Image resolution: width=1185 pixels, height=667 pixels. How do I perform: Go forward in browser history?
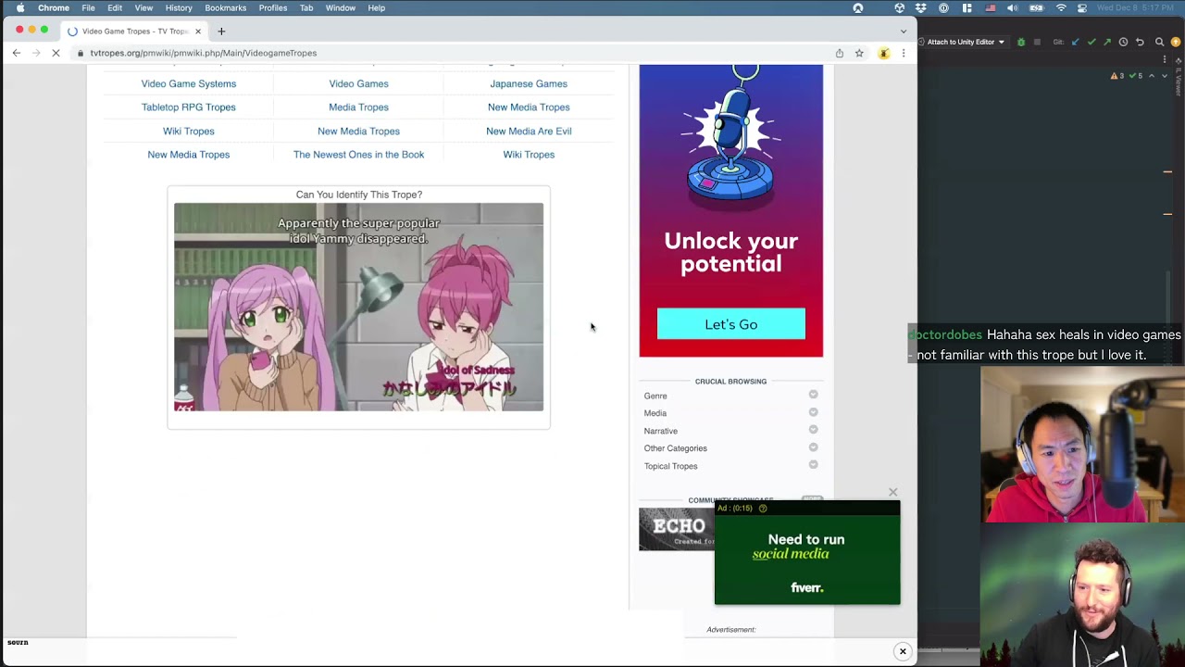[x=36, y=53]
